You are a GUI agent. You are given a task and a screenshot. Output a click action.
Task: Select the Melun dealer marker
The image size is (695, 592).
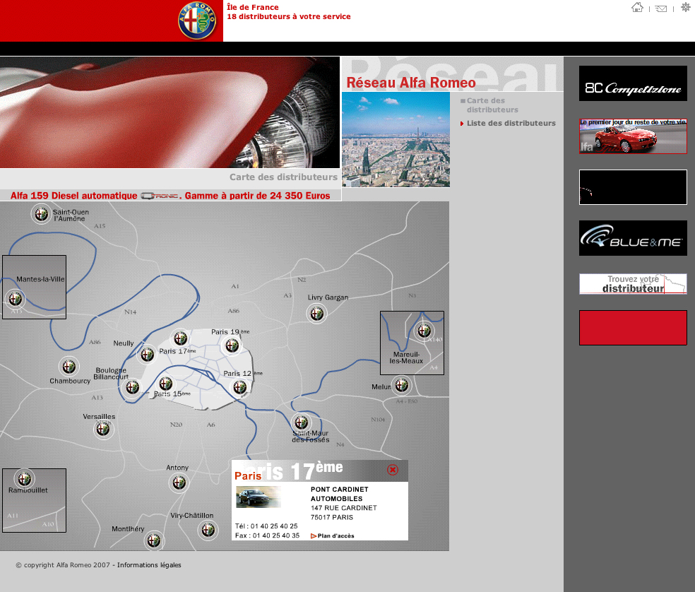tap(402, 385)
